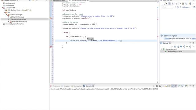Collapse the src folder
Viewport: 196px width, 110px height.
(4, 12)
